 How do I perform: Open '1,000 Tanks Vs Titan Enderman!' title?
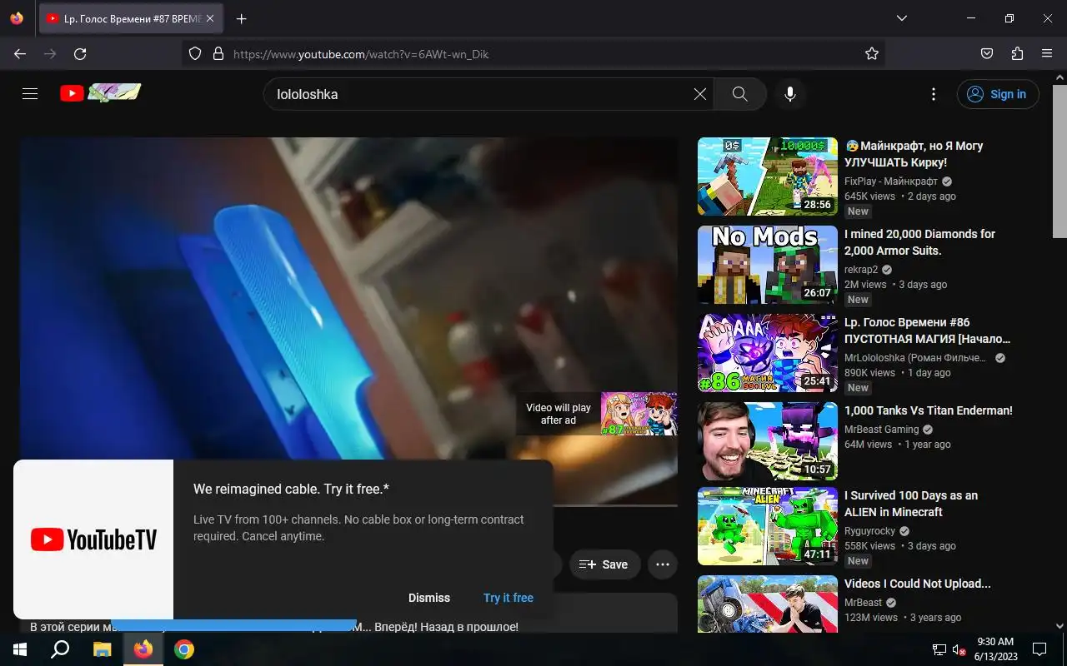coord(929,410)
